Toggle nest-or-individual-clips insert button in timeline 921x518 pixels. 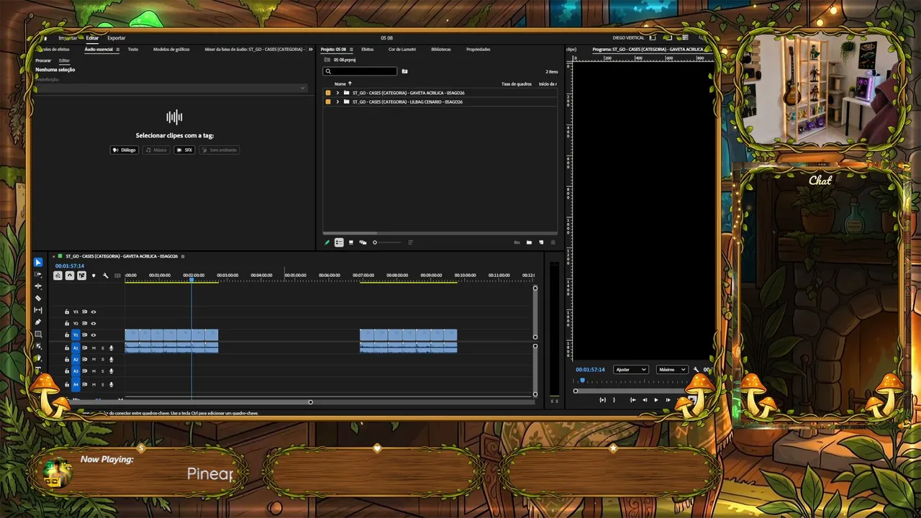click(58, 276)
